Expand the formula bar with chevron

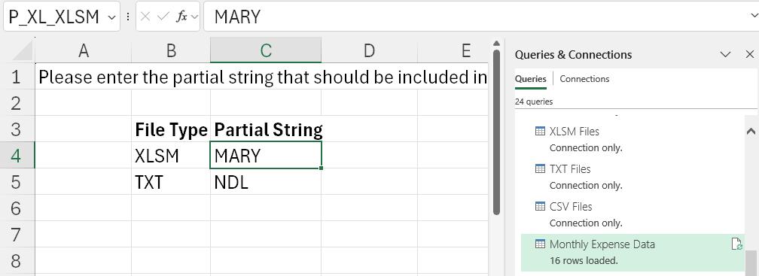753,17
